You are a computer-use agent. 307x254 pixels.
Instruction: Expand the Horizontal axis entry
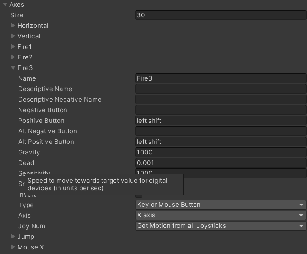[x=13, y=25]
